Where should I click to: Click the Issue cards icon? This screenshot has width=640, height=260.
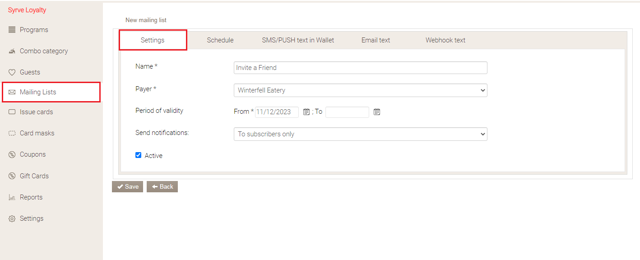coord(12,112)
